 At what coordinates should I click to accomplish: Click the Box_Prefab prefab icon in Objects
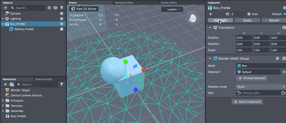point(7,24)
